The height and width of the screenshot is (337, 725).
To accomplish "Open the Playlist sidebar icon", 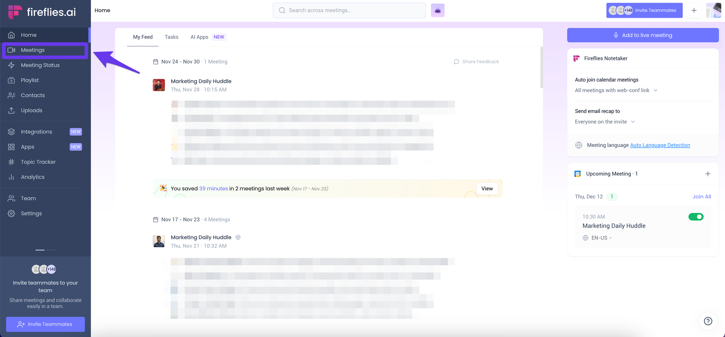I will click(x=12, y=80).
